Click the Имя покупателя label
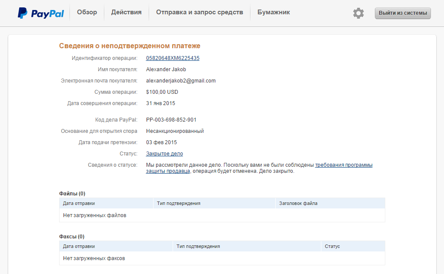 tap(117, 69)
